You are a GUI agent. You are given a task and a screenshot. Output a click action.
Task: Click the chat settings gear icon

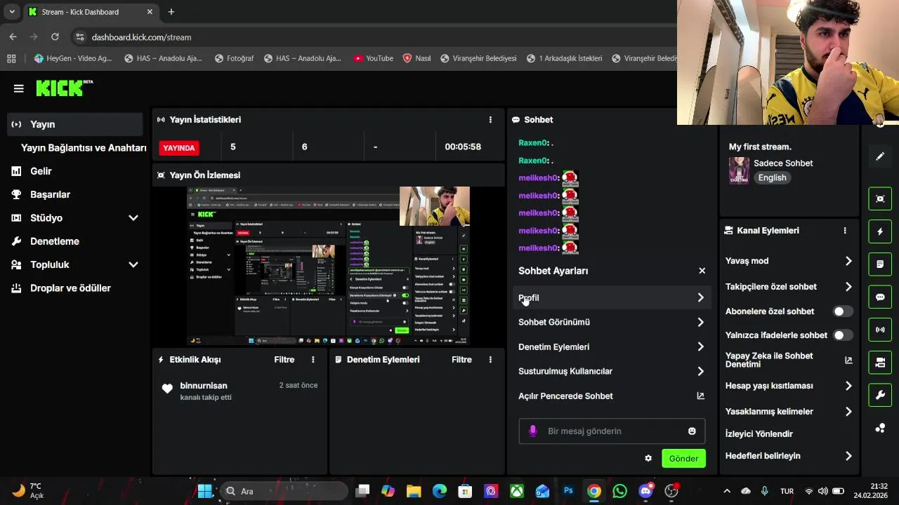(648, 458)
